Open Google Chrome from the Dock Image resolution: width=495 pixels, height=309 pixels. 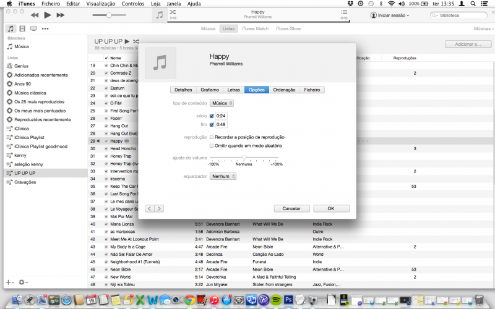pyautogui.click(x=189, y=300)
